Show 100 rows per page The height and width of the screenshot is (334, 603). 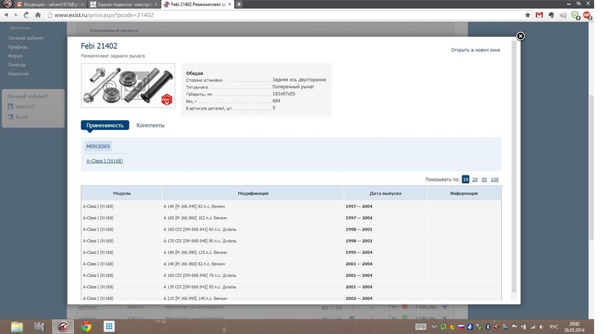click(x=495, y=180)
